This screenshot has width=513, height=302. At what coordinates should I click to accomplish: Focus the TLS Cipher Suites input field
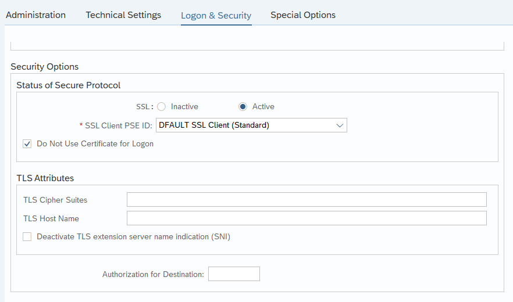[x=307, y=199]
